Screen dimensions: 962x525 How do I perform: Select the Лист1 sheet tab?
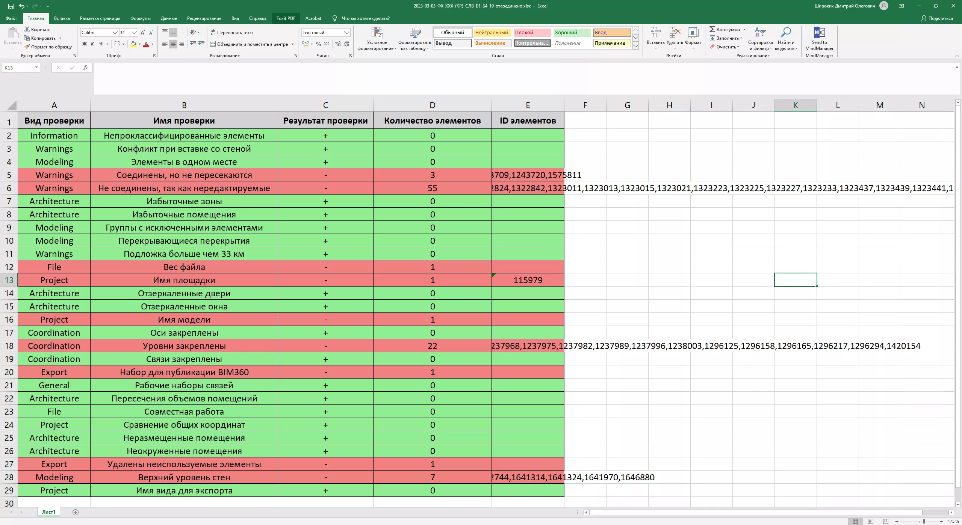[x=48, y=512]
